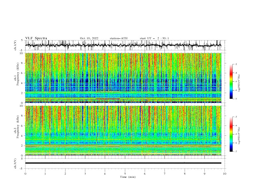
Task: Click the "1" tick on the time axis
Action: [x=45, y=174]
